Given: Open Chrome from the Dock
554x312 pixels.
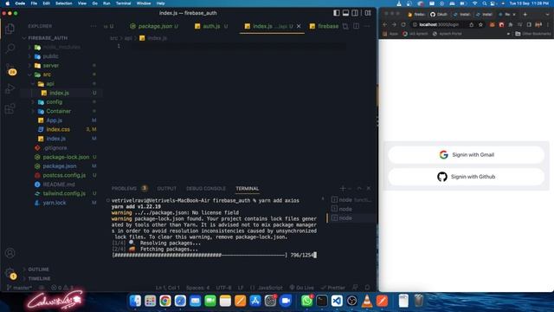Looking at the screenshot, I should coord(165,301).
